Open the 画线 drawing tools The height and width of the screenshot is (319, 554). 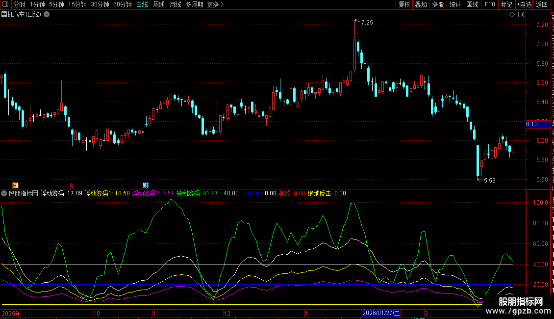coord(472,4)
